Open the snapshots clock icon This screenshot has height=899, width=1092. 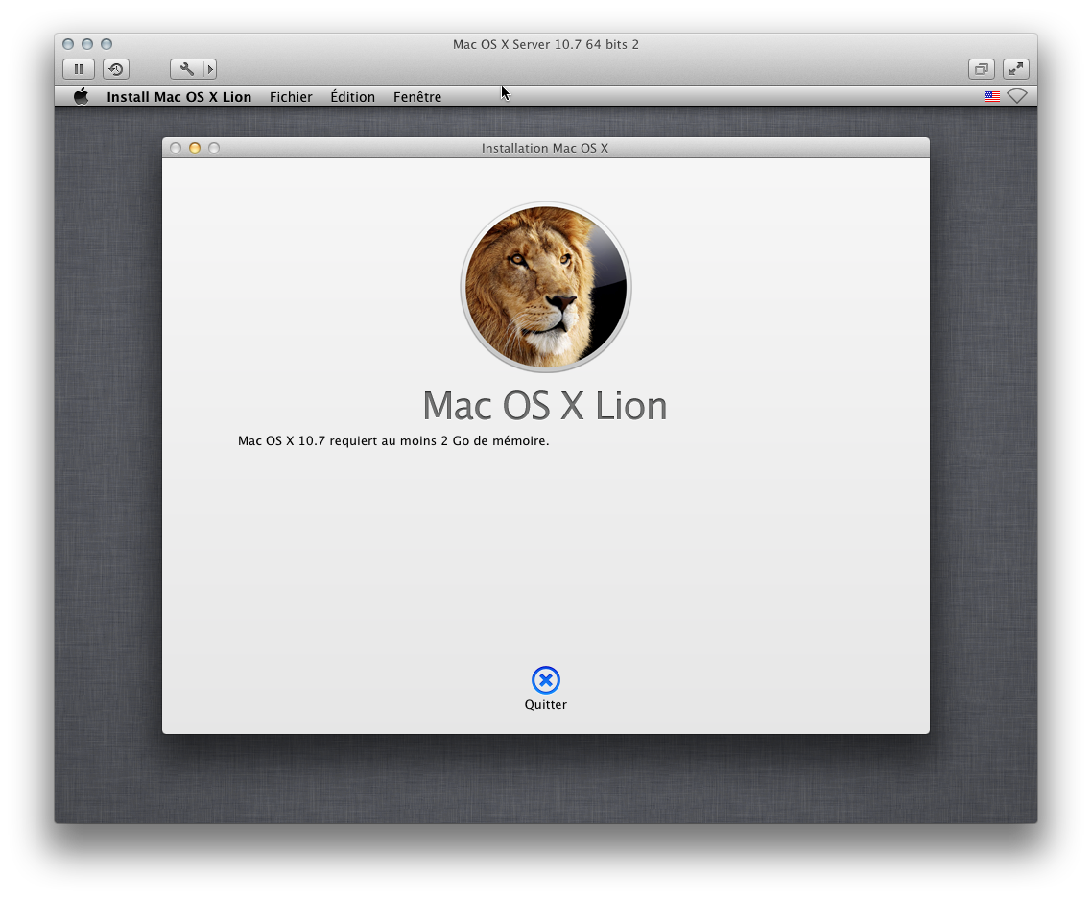115,69
